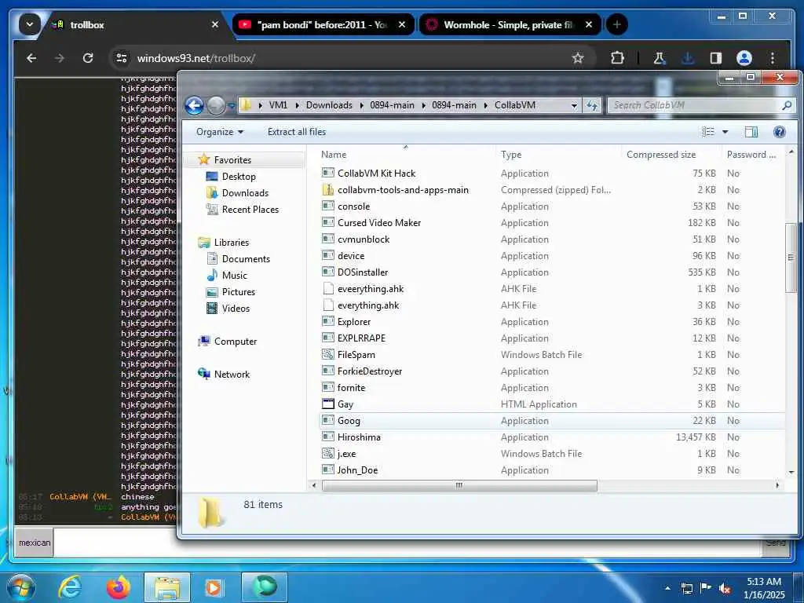Click the Windows Start orb
This screenshot has width=804, height=603.
pyautogui.click(x=21, y=587)
